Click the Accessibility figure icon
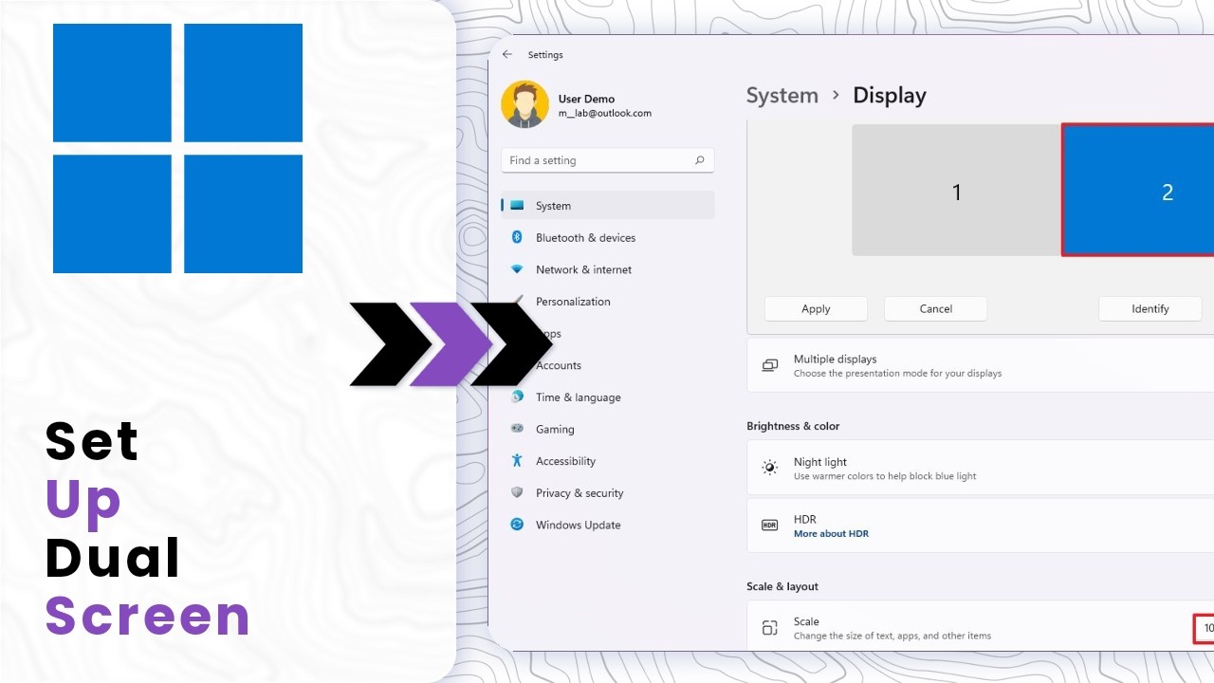Screen dimensions: 1214x683 [x=517, y=460]
